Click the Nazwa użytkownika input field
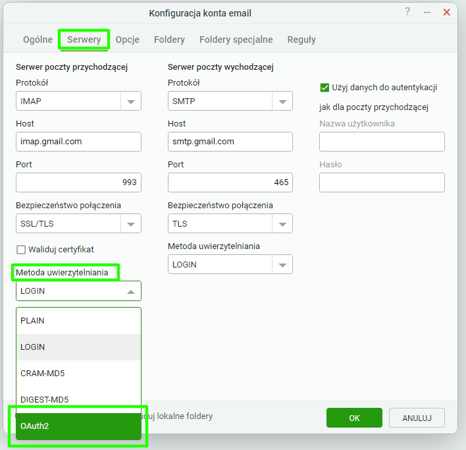Image resolution: width=466 pixels, height=450 pixels. pyautogui.click(x=382, y=142)
